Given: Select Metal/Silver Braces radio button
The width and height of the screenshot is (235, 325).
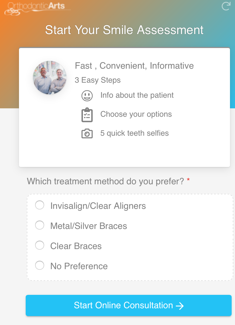Looking at the screenshot, I should pyautogui.click(x=40, y=225).
